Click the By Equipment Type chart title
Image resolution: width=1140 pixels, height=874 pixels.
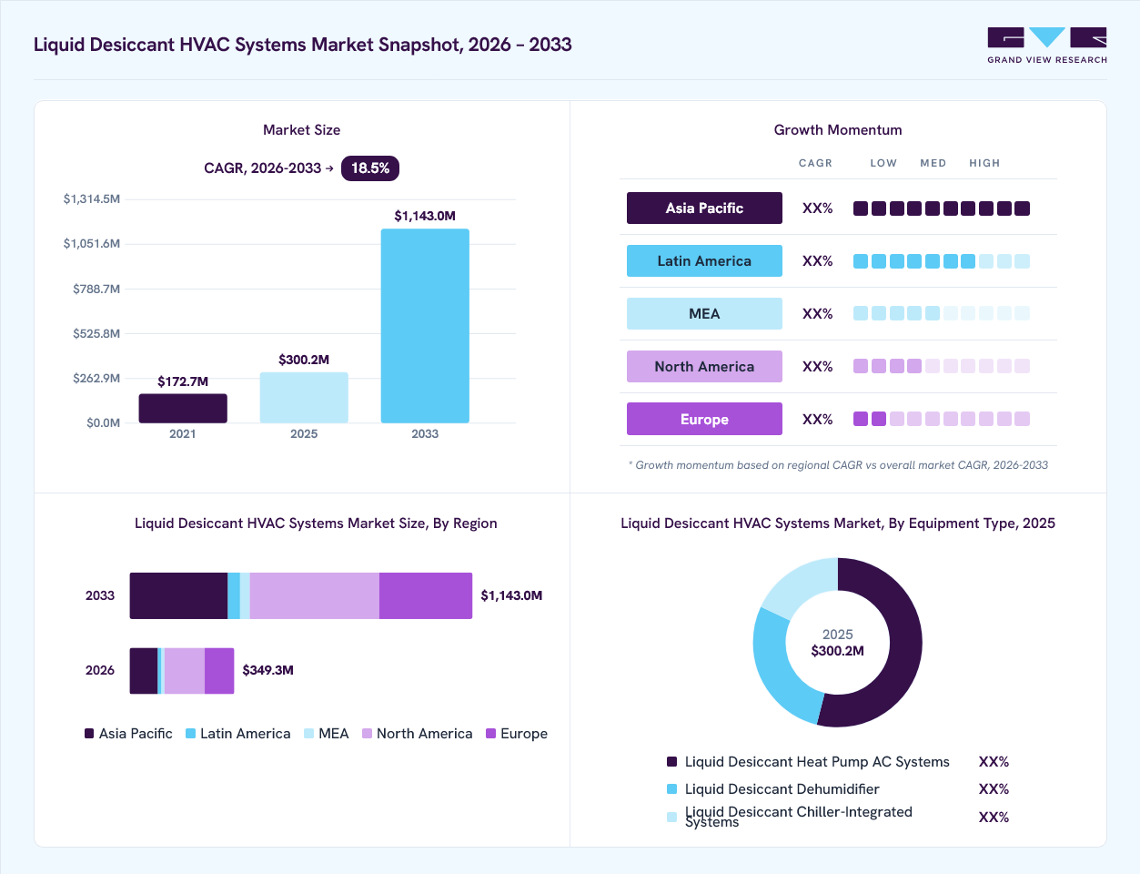pyautogui.click(x=838, y=523)
